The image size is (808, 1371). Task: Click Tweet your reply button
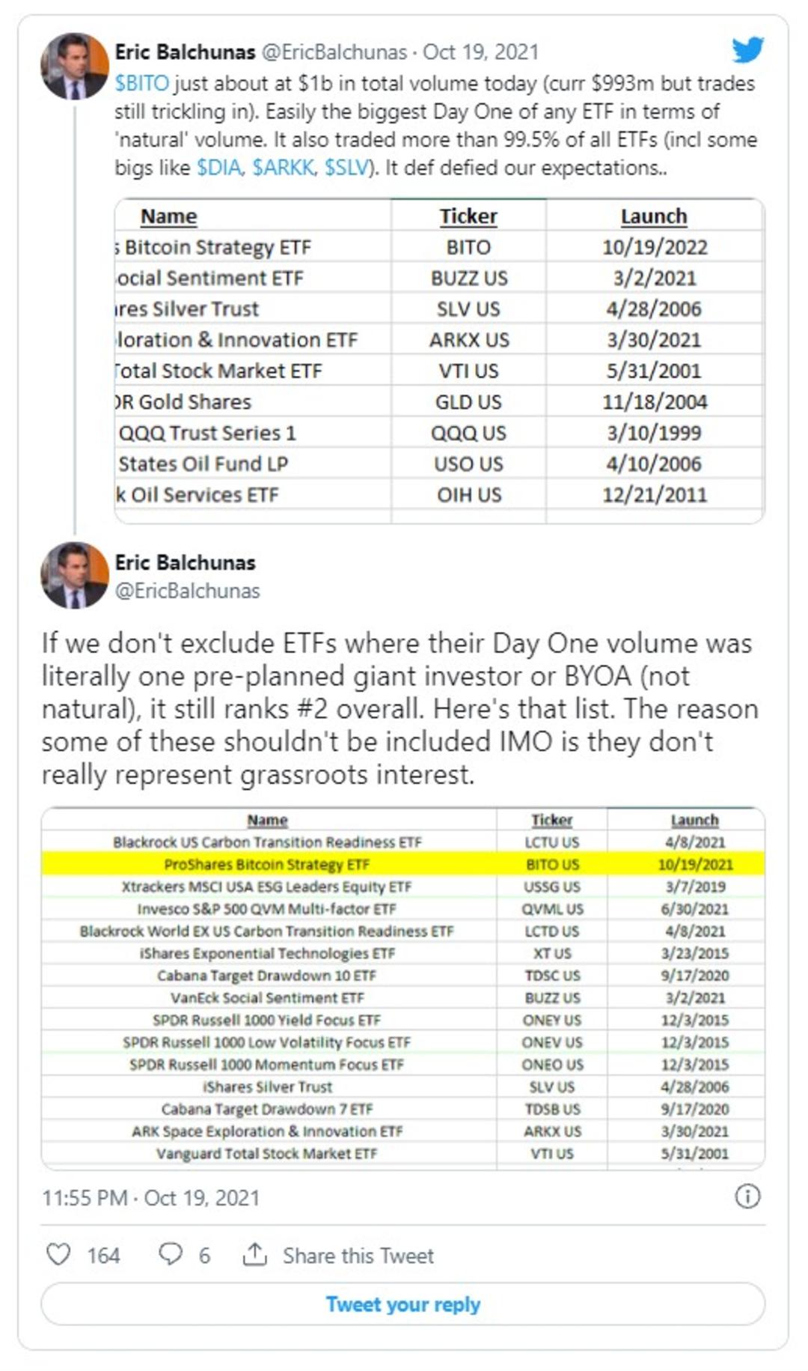pos(403,1304)
